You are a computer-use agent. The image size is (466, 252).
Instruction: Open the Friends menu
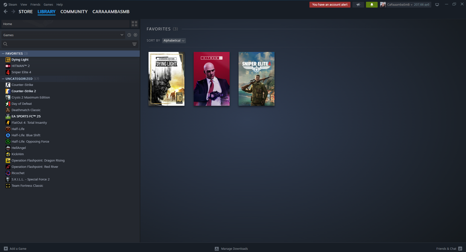tap(35, 5)
